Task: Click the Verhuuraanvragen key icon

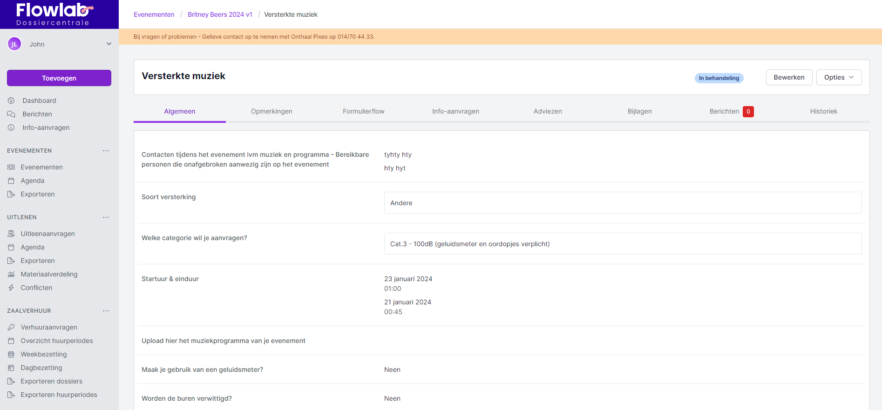Action: pos(11,327)
